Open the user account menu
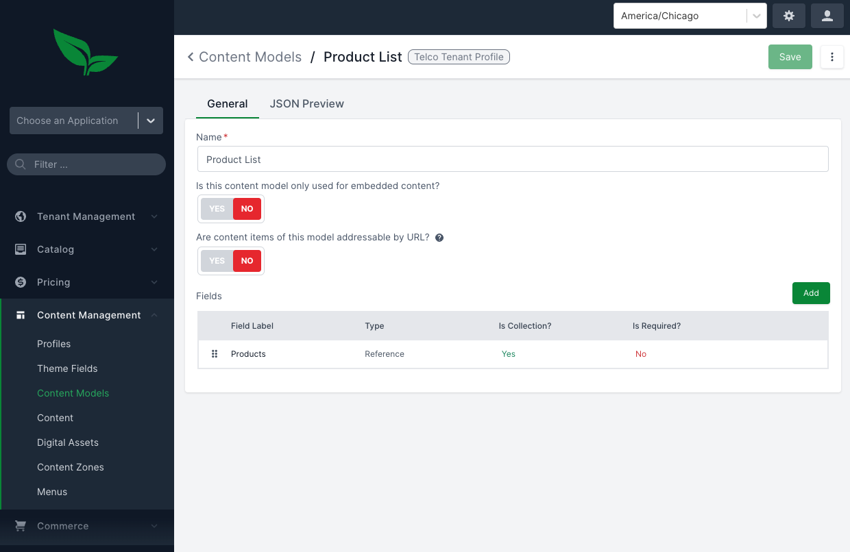This screenshot has height=552, width=850. 827,16
